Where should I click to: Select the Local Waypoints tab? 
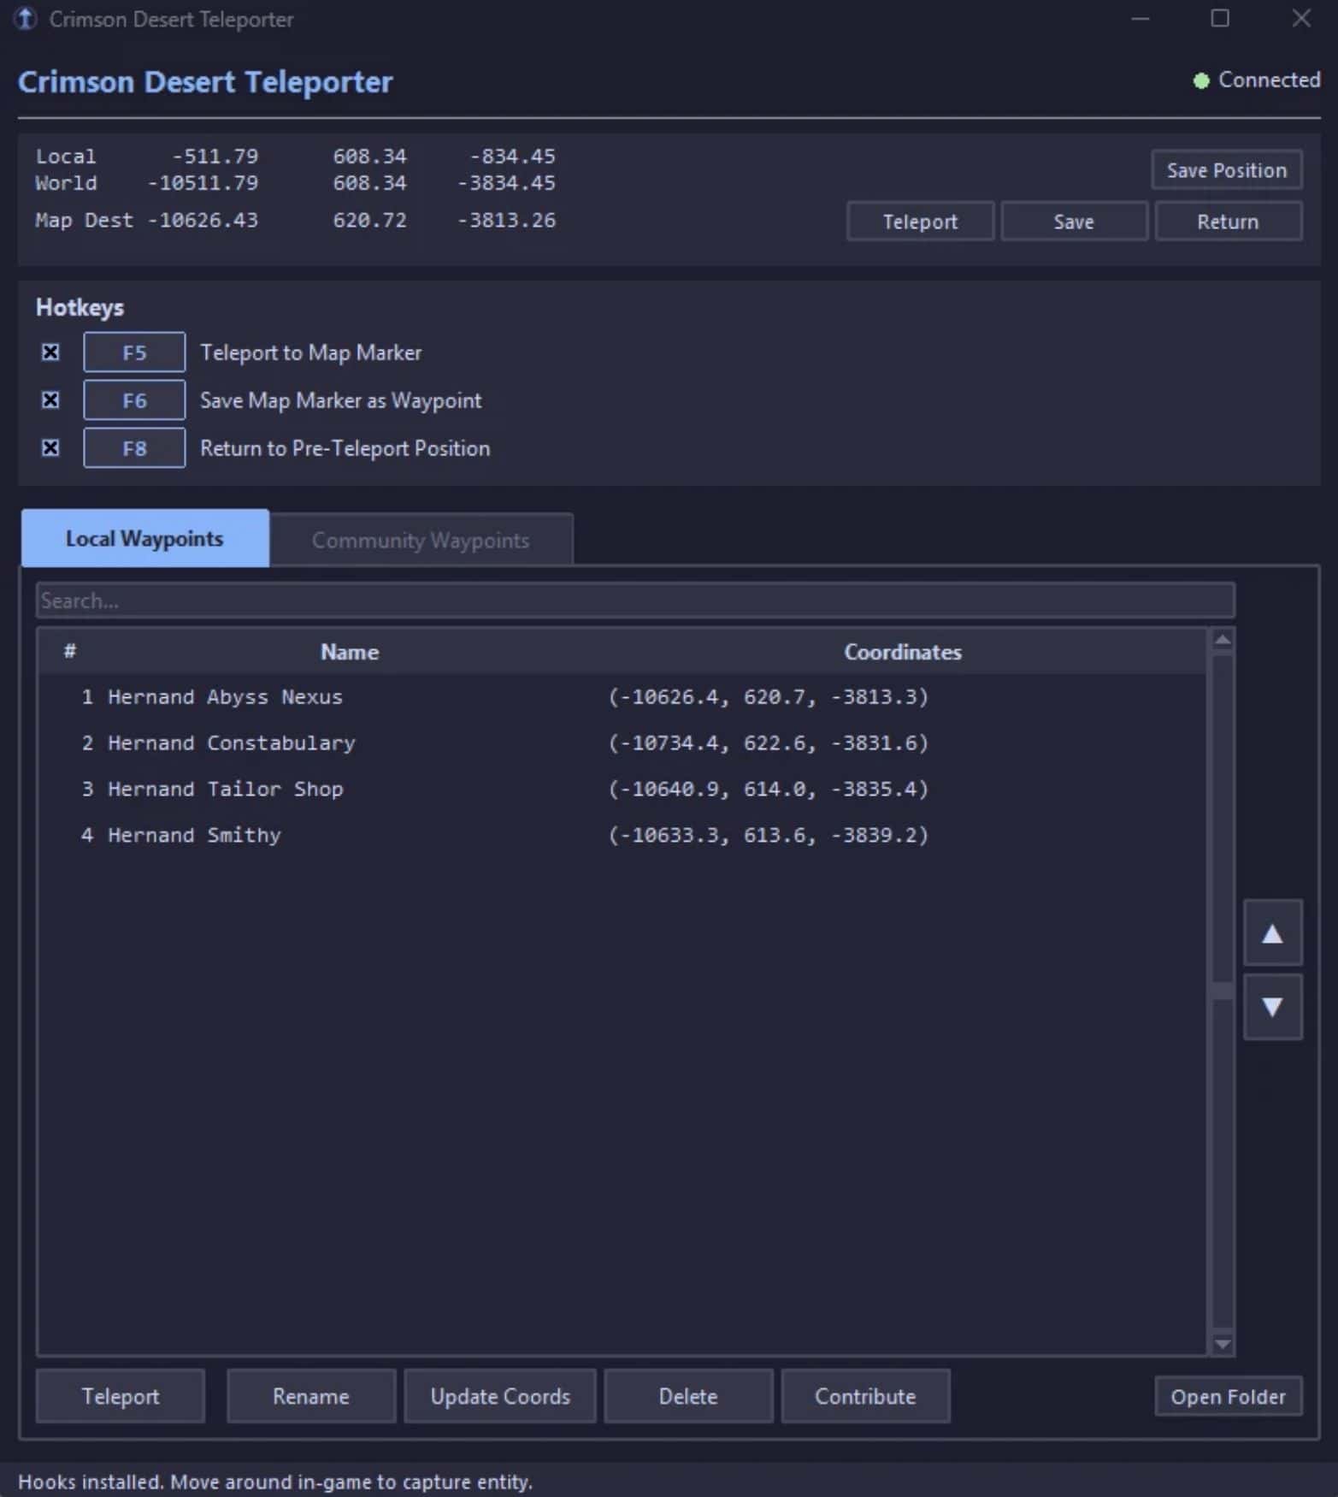click(144, 539)
